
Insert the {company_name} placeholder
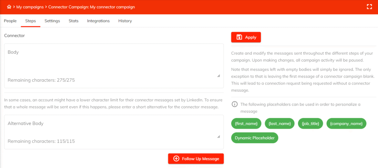coord(346,123)
